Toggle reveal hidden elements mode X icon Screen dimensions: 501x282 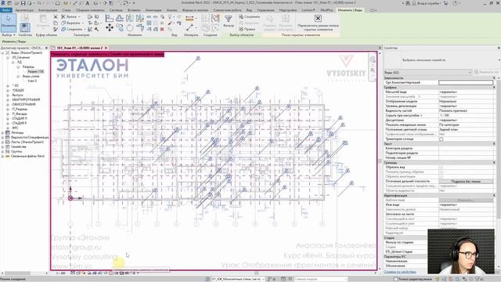(318, 18)
